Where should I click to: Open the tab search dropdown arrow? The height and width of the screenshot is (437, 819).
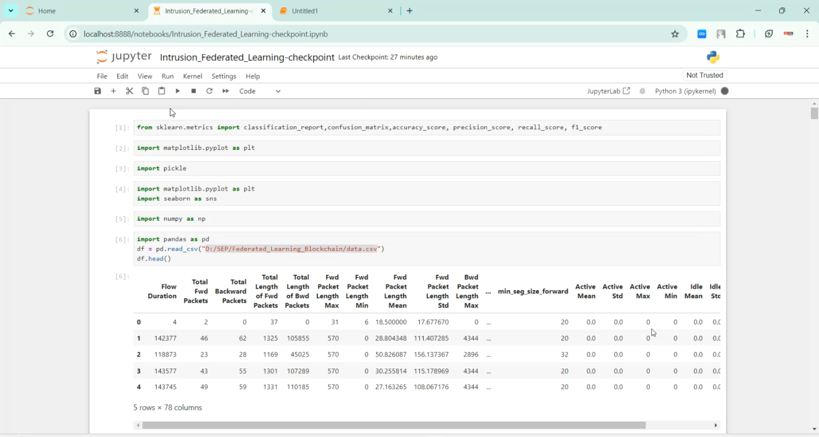(x=10, y=11)
